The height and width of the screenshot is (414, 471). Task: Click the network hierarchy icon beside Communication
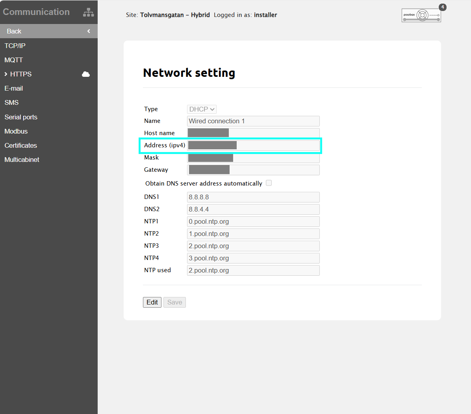pyautogui.click(x=88, y=12)
